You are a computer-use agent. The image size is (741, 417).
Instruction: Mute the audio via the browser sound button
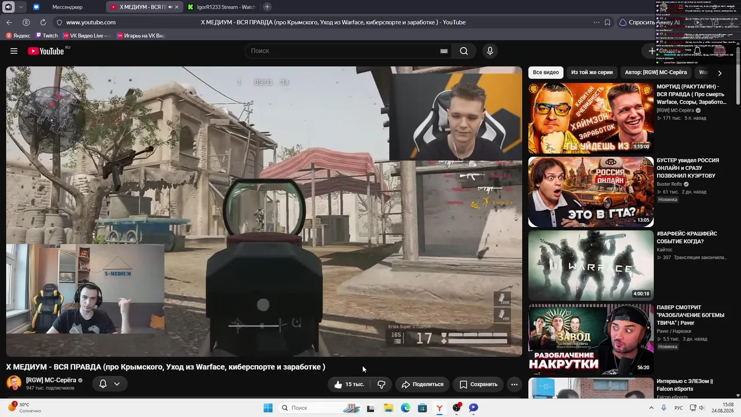point(8,7)
